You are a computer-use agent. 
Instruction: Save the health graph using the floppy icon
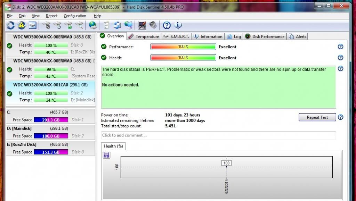click(107, 155)
